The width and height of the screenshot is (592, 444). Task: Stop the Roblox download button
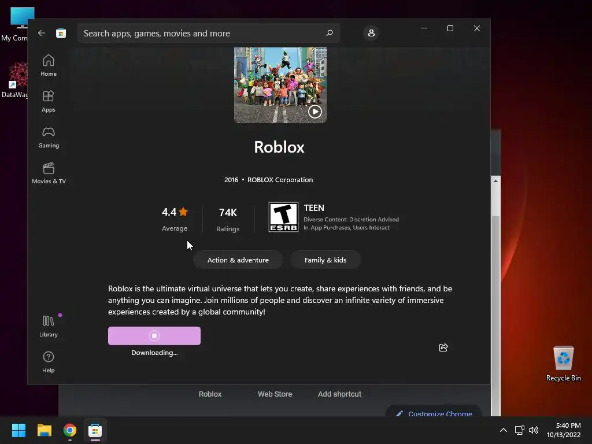[x=154, y=336]
